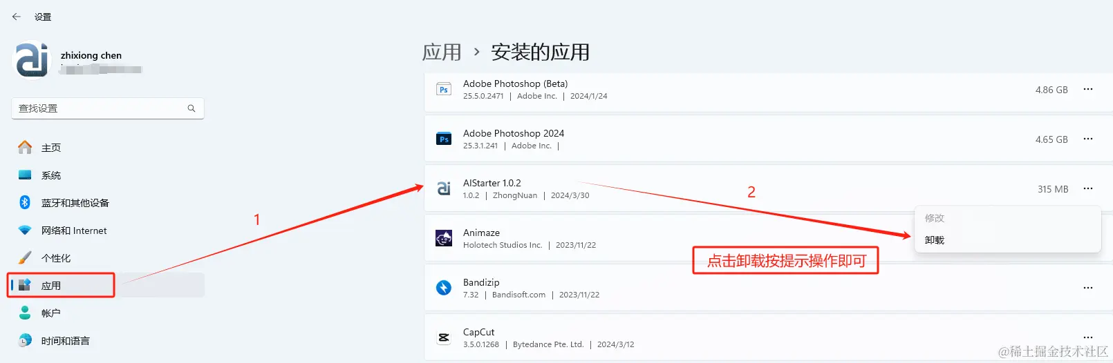Click the Adobe Photoshop 2024 icon

pos(444,139)
